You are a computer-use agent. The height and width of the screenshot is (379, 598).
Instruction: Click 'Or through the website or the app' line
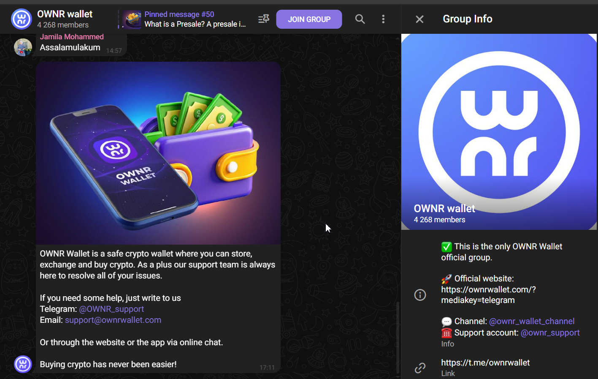click(131, 342)
